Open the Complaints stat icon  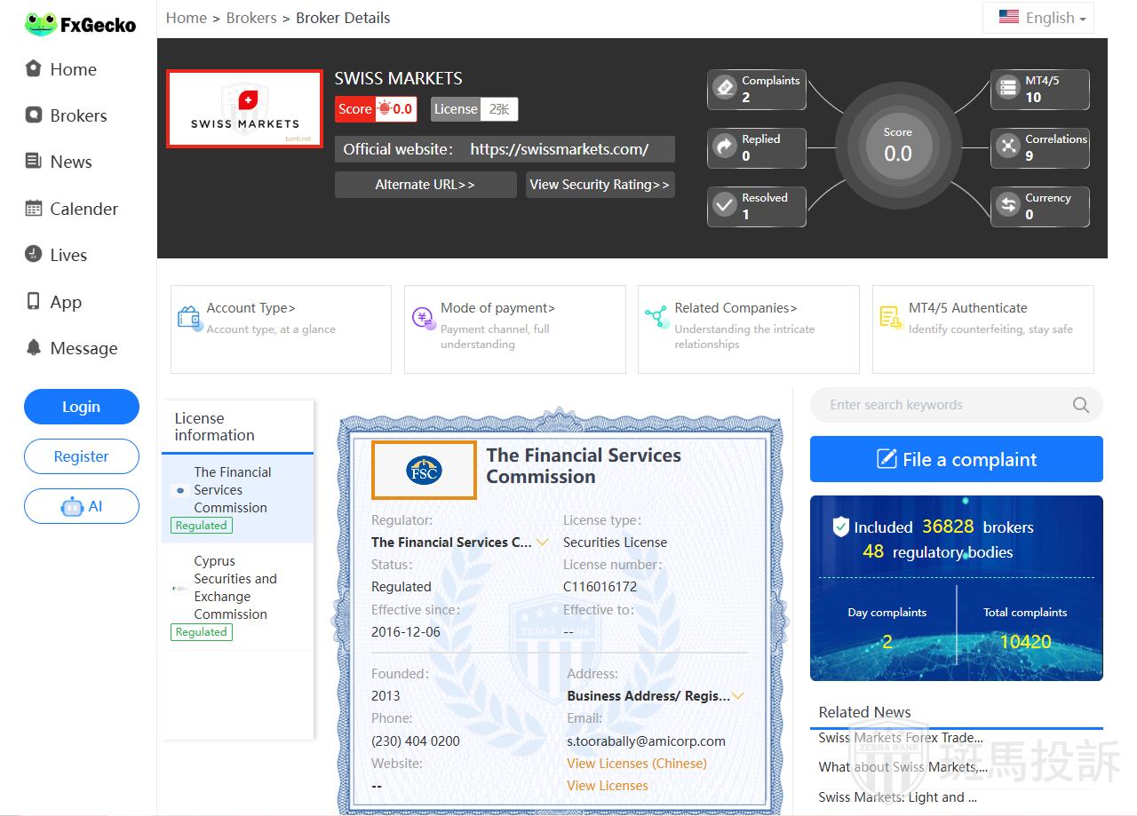725,89
